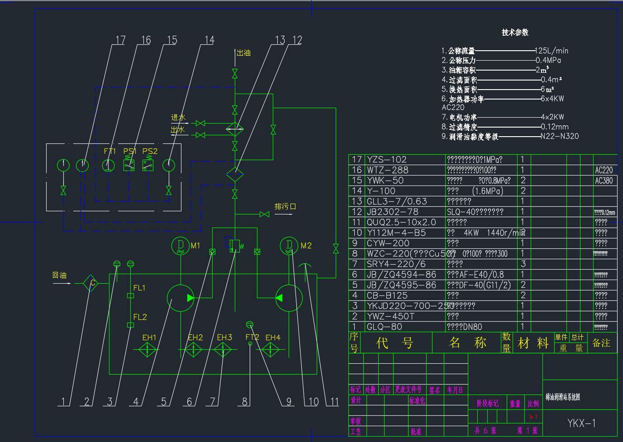The width and height of the screenshot is (623, 442).
Task: Select the 技术参数 title text
Action: pos(515,33)
